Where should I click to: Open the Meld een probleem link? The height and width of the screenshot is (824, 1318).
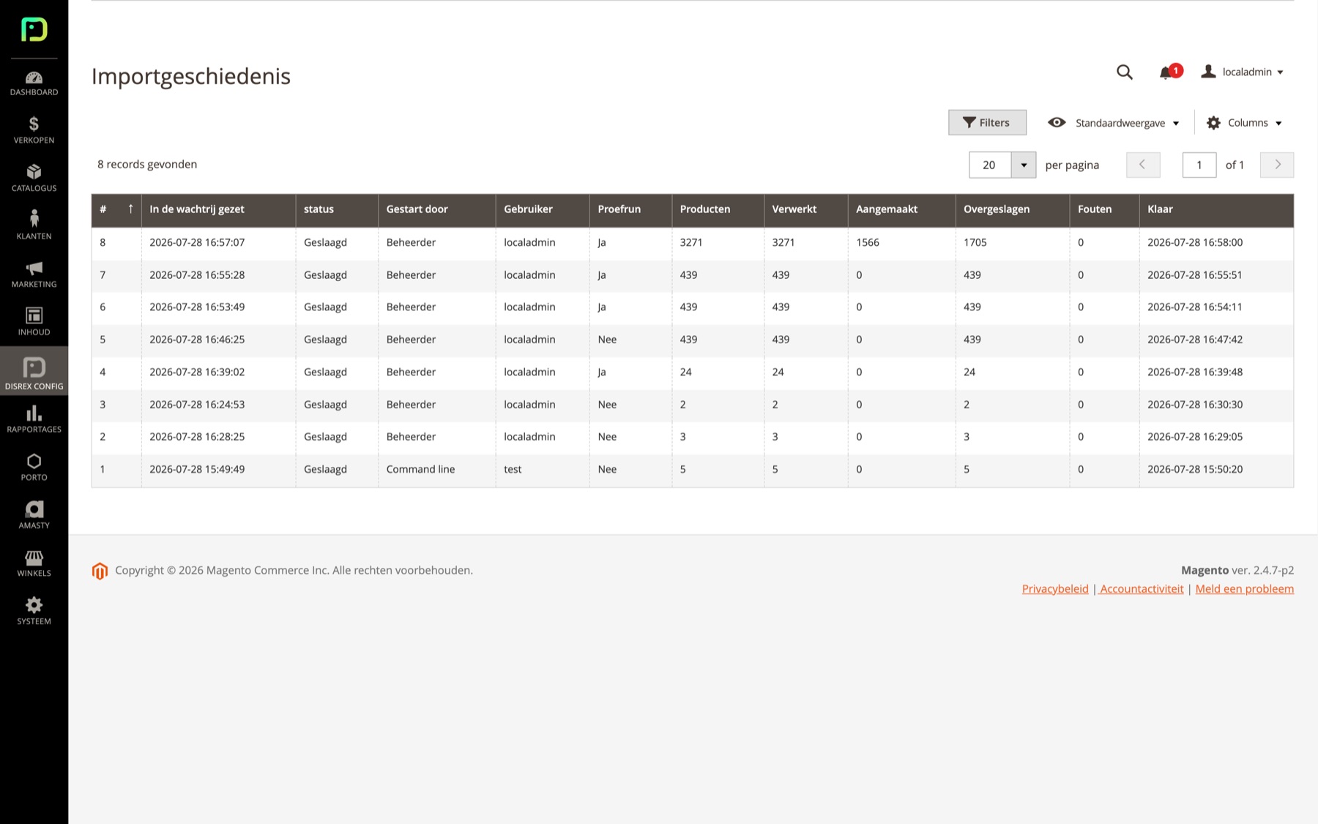(x=1245, y=589)
